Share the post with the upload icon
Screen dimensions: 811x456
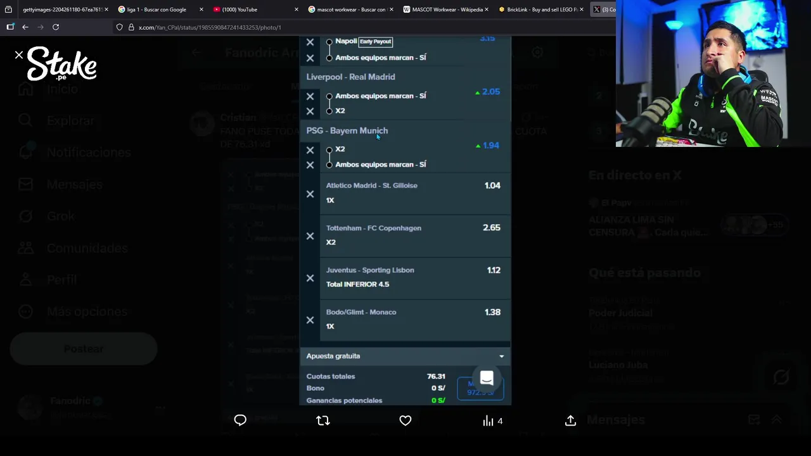pyautogui.click(x=570, y=421)
